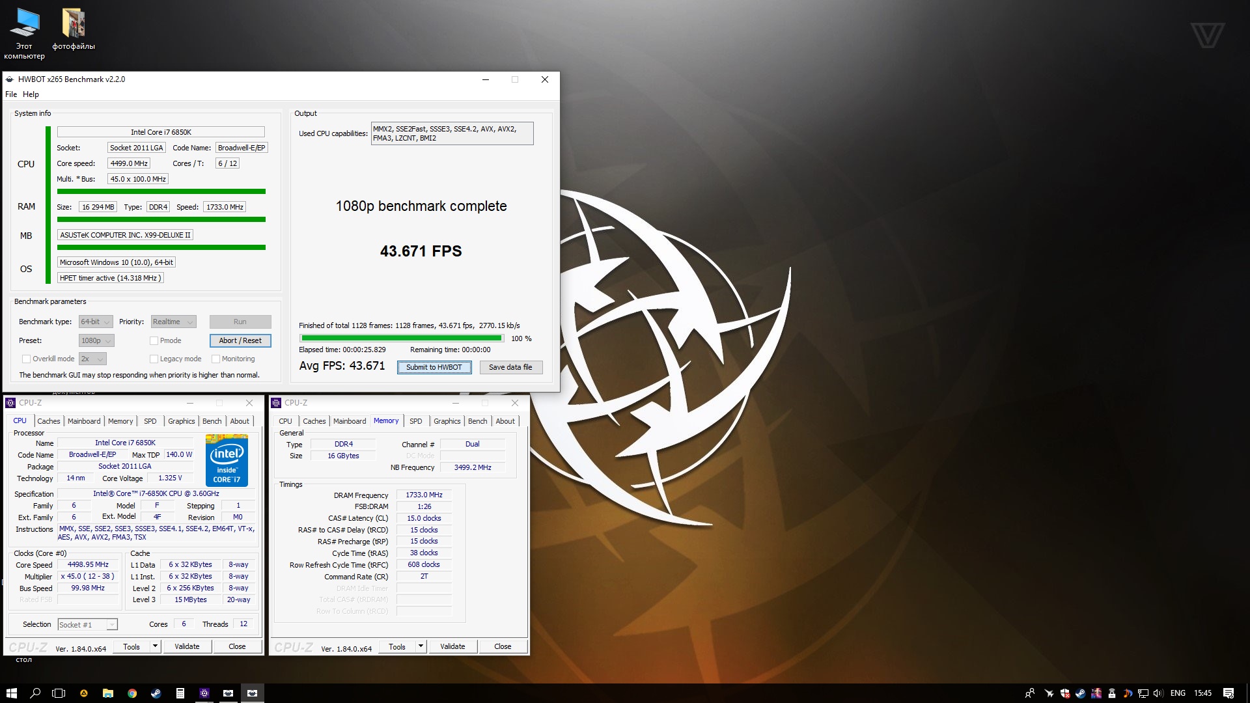Open the Windows Start menu
The image size is (1250, 703).
coord(12,693)
